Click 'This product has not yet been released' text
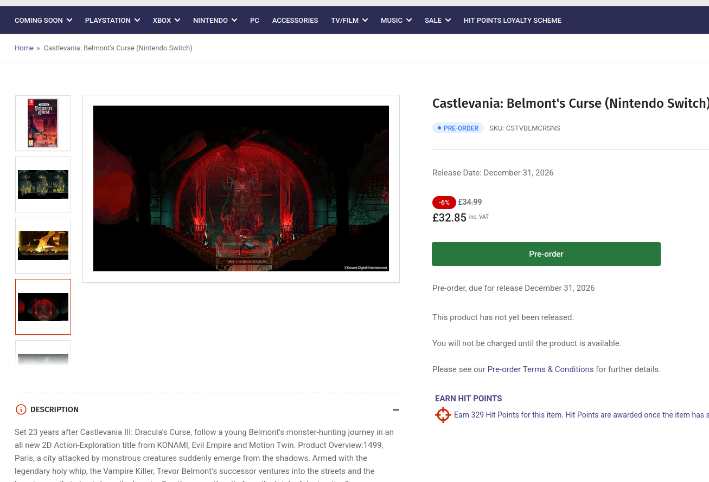This screenshot has width=709, height=482. [503, 317]
